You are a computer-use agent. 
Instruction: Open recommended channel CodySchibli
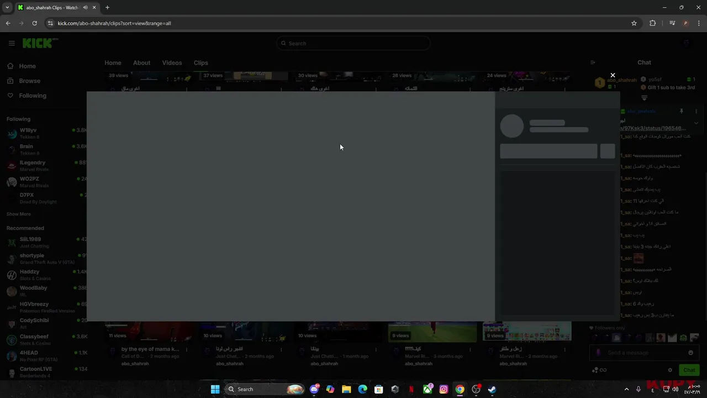tap(46, 323)
